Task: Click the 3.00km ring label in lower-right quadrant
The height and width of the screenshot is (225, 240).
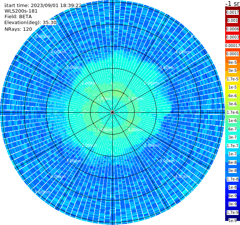Action: point(167,161)
